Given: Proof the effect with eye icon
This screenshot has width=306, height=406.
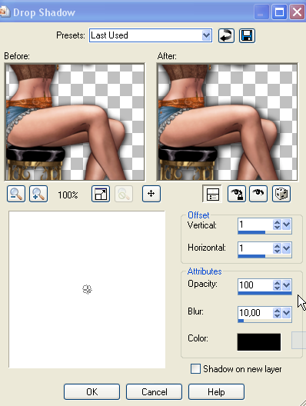Looking at the screenshot, I should tap(258, 194).
